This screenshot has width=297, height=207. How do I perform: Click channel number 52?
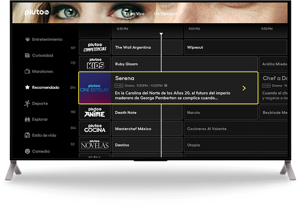pos(73,144)
